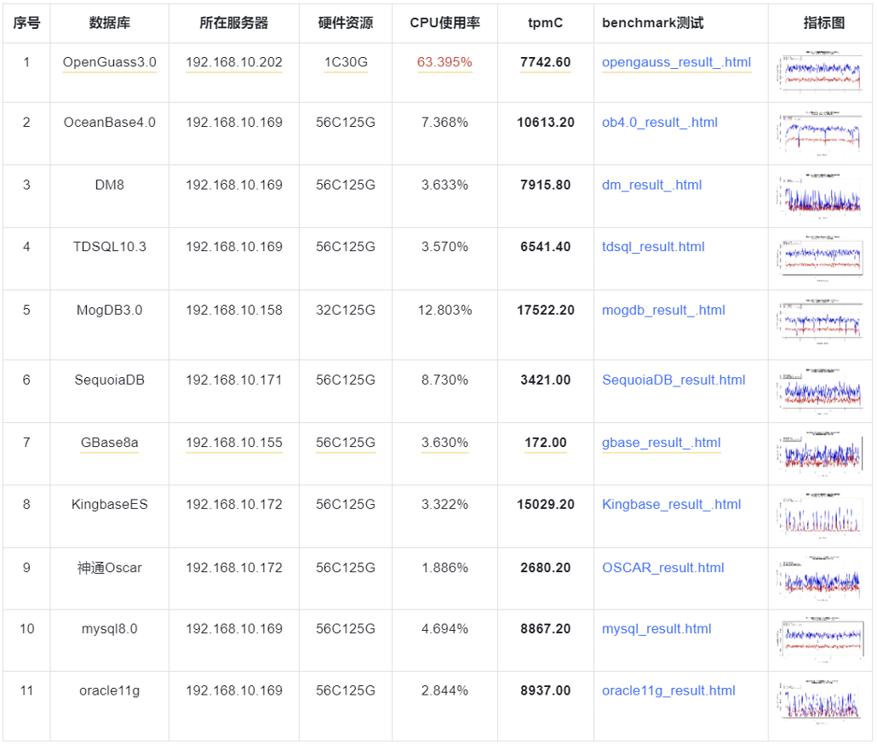Screen dimensions: 877x744
Task: Click the hardware value 32C125G
Action: click(346, 310)
